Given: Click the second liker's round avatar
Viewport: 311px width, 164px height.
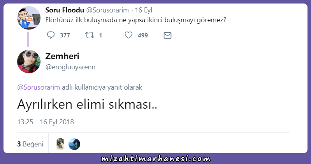Looking at the screenshot, I should [x=74, y=144].
